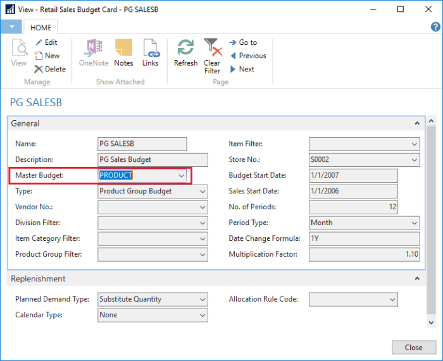Open the Links attachment
The width and height of the screenshot is (443, 361).
tap(151, 52)
